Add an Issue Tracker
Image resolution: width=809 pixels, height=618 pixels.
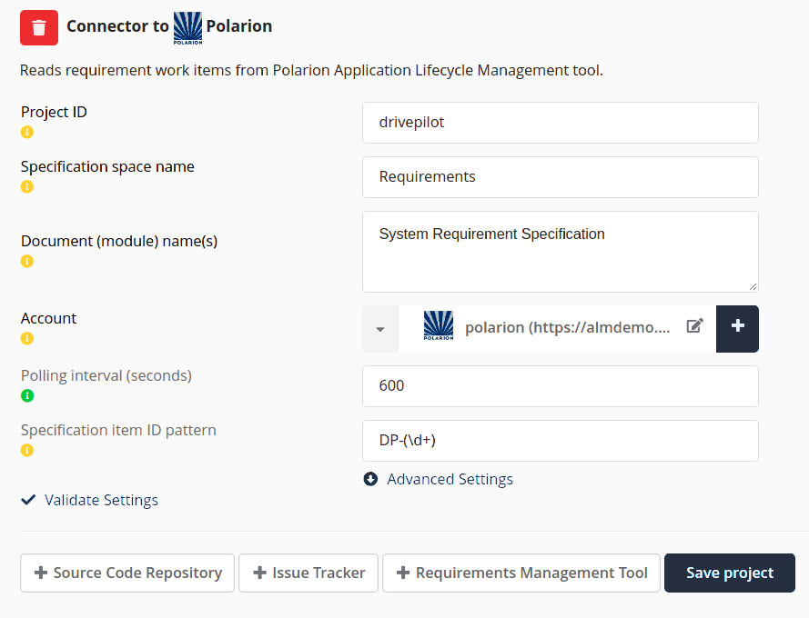[308, 573]
